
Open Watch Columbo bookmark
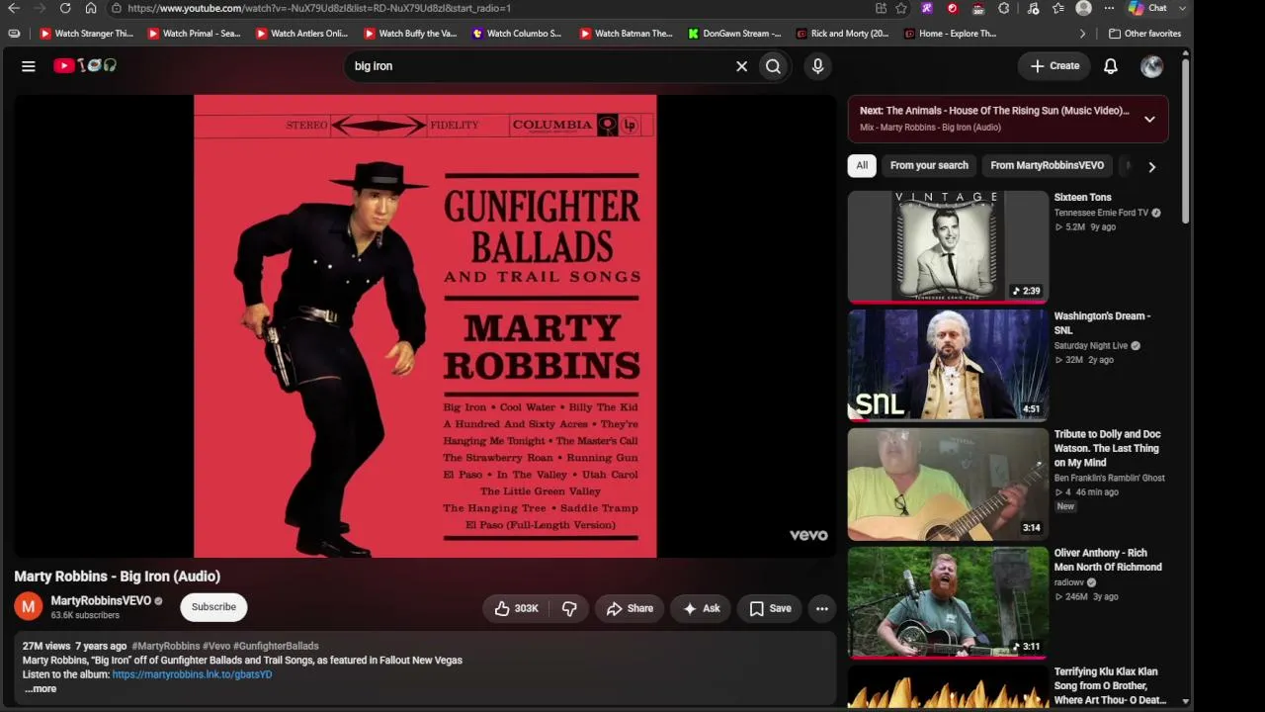click(x=517, y=34)
